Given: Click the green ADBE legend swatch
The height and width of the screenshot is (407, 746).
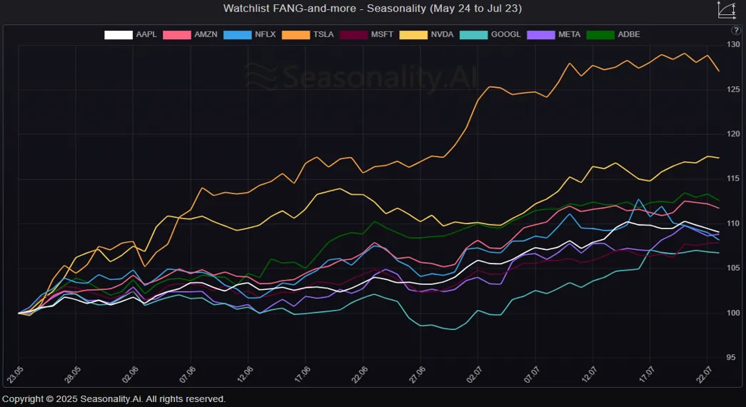Looking at the screenshot, I should (600, 35).
